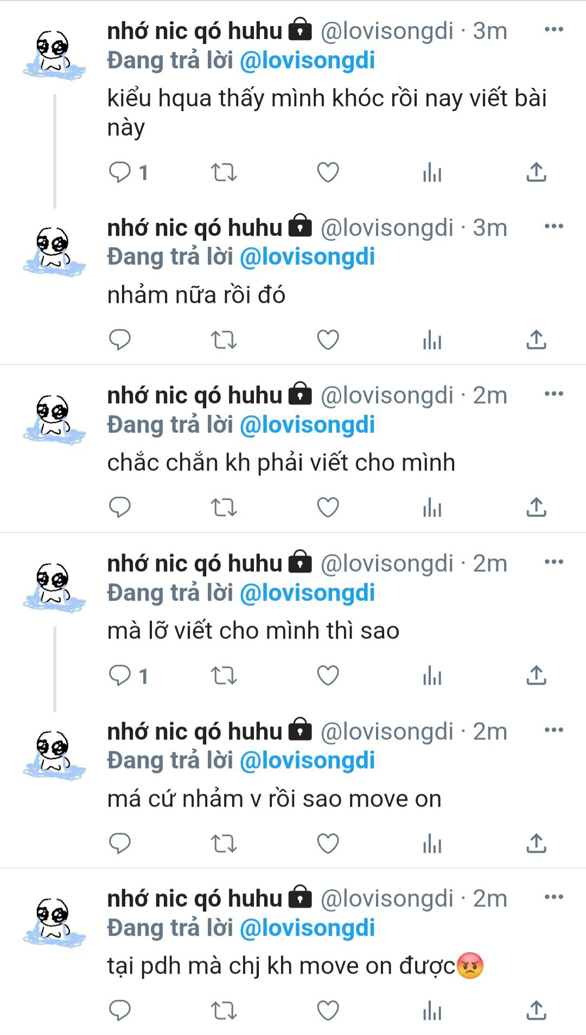Screen dimensions: 586x1035
Task: View analytics of "chắc chắn kh phải viết cho mình" tweet
Action: point(432,507)
